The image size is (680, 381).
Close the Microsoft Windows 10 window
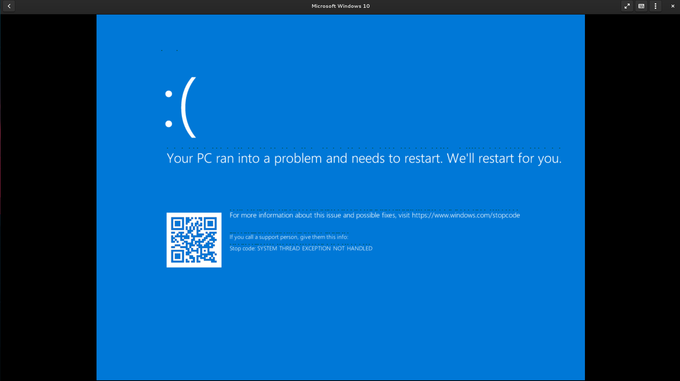[x=673, y=6]
